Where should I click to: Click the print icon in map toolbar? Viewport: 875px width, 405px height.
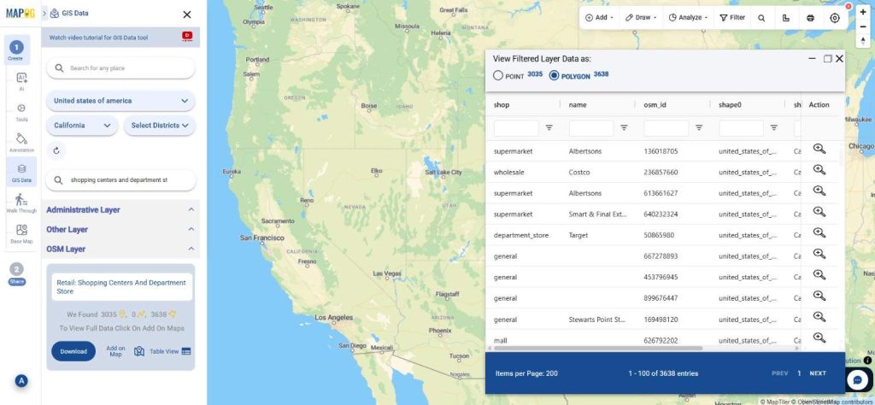point(810,18)
